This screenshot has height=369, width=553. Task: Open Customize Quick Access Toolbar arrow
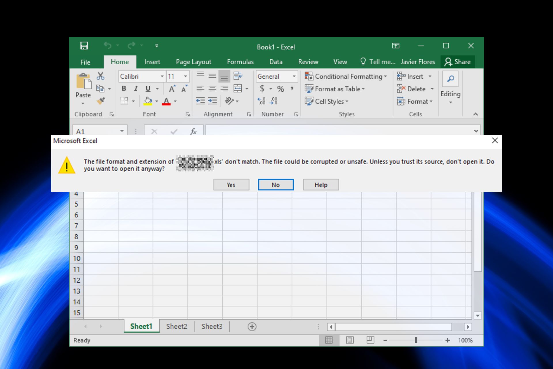point(157,46)
